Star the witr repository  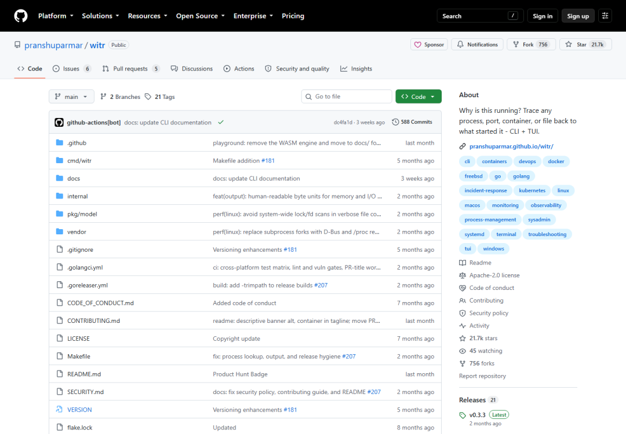(585, 45)
